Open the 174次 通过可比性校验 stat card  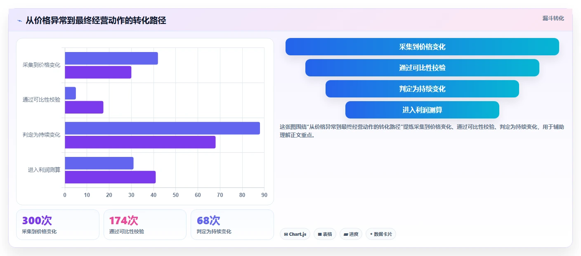[x=145, y=225]
